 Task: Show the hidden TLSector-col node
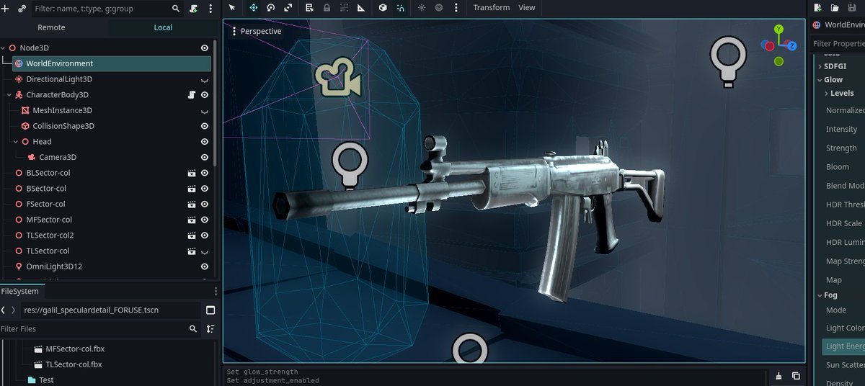point(205,251)
